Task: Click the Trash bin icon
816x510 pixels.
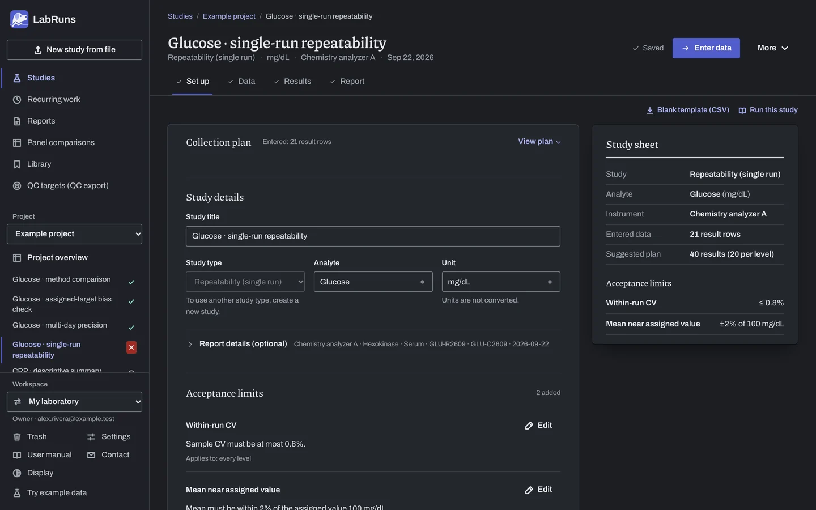Action: [x=17, y=437]
